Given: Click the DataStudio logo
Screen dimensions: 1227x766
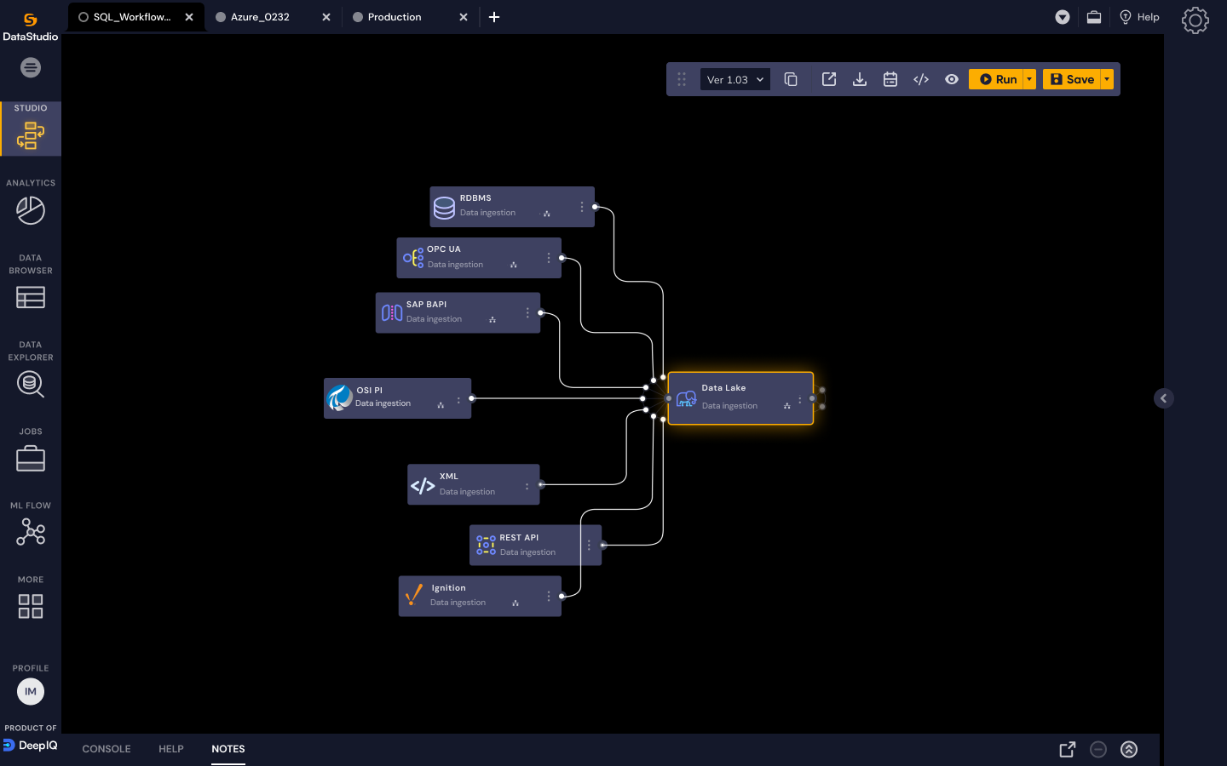Looking at the screenshot, I should point(31,26).
